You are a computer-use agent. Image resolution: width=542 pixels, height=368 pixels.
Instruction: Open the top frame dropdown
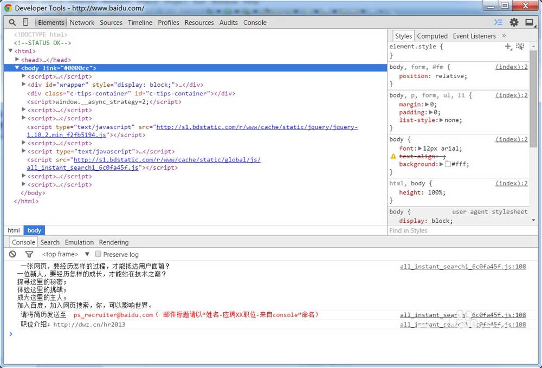coord(66,254)
